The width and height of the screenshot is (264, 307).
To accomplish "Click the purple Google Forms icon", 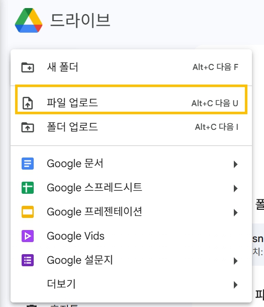I will click(28, 260).
